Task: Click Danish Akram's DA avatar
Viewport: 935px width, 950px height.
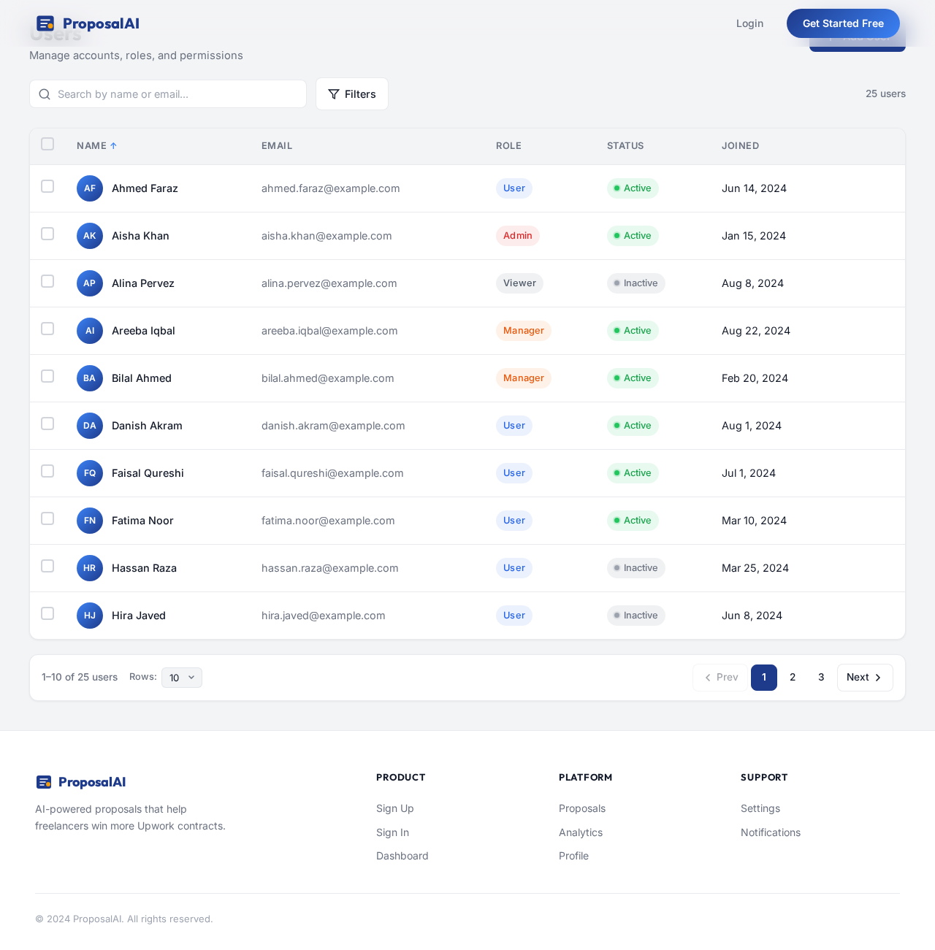Action: pyautogui.click(x=90, y=426)
